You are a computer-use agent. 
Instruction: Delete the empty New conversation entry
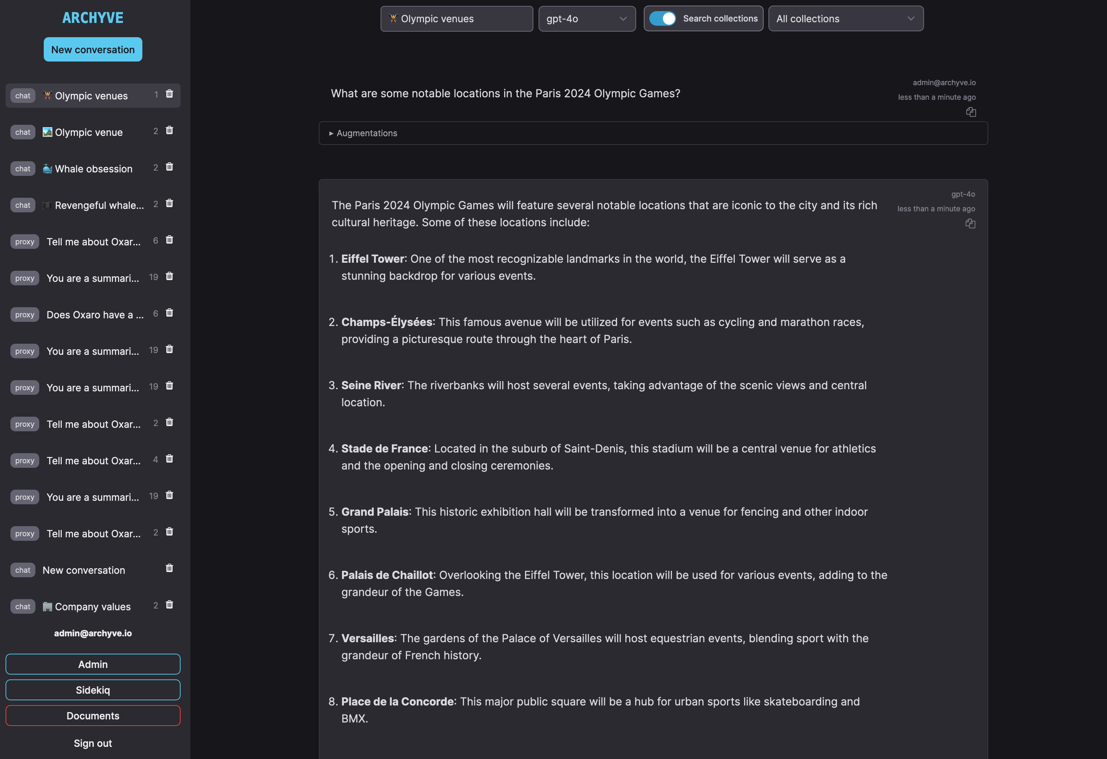(x=169, y=568)
